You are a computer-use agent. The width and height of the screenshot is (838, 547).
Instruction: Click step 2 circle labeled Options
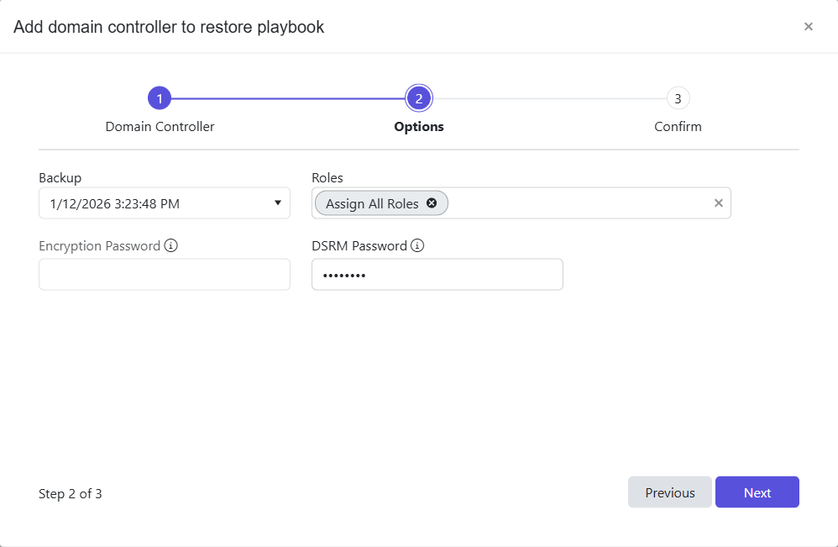418,97
